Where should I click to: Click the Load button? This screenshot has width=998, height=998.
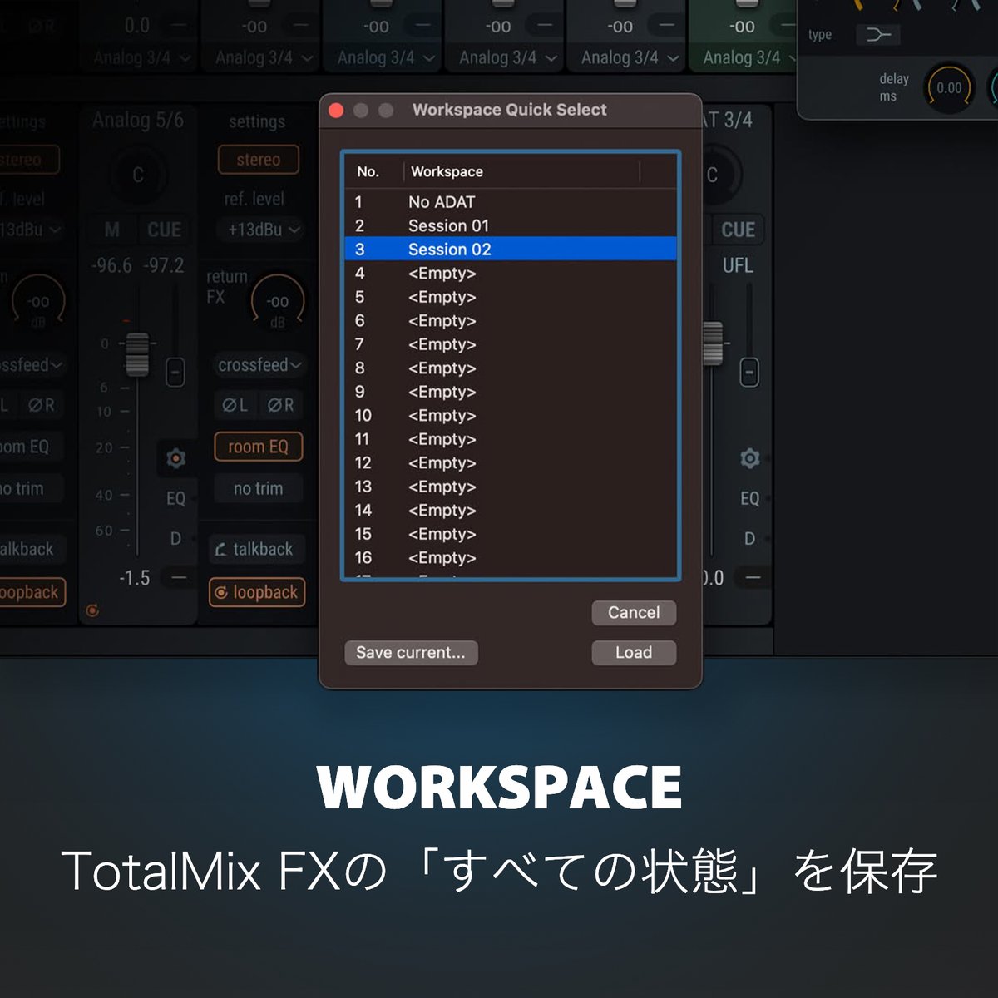click(x=634, y=653)
